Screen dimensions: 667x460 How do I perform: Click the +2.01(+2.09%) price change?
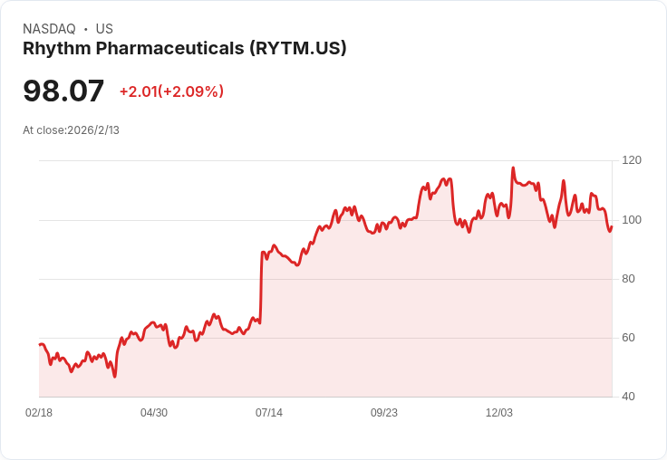click(171, 91)
